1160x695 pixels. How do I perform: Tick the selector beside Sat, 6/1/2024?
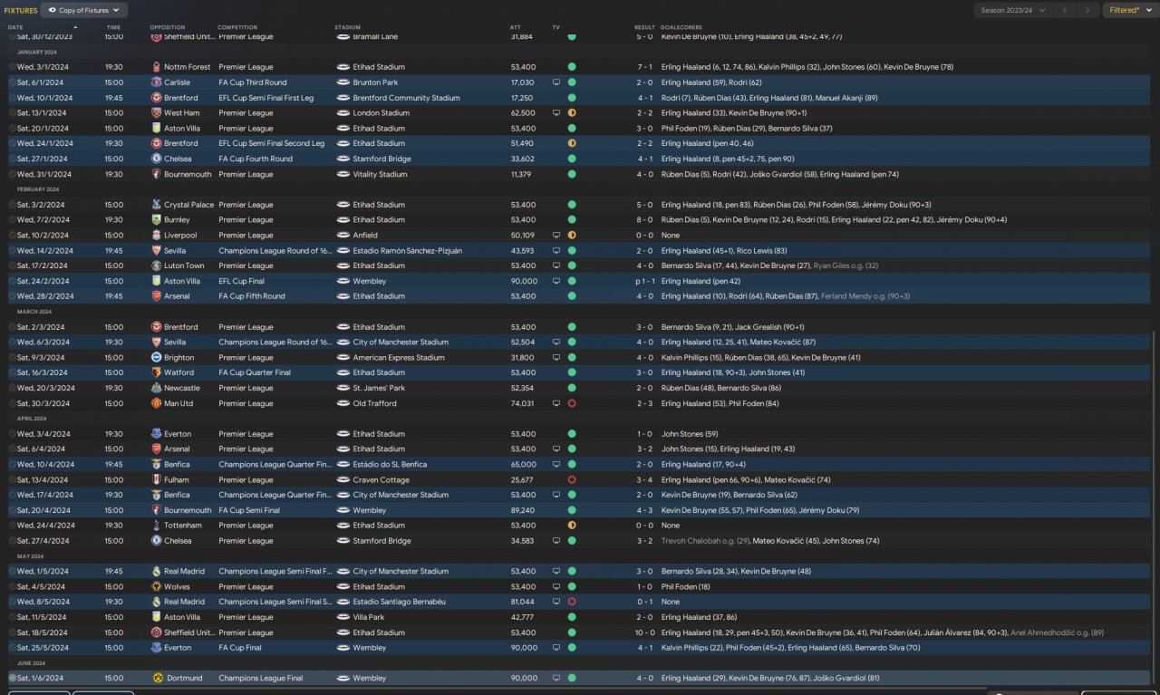(x=12, y=82)
